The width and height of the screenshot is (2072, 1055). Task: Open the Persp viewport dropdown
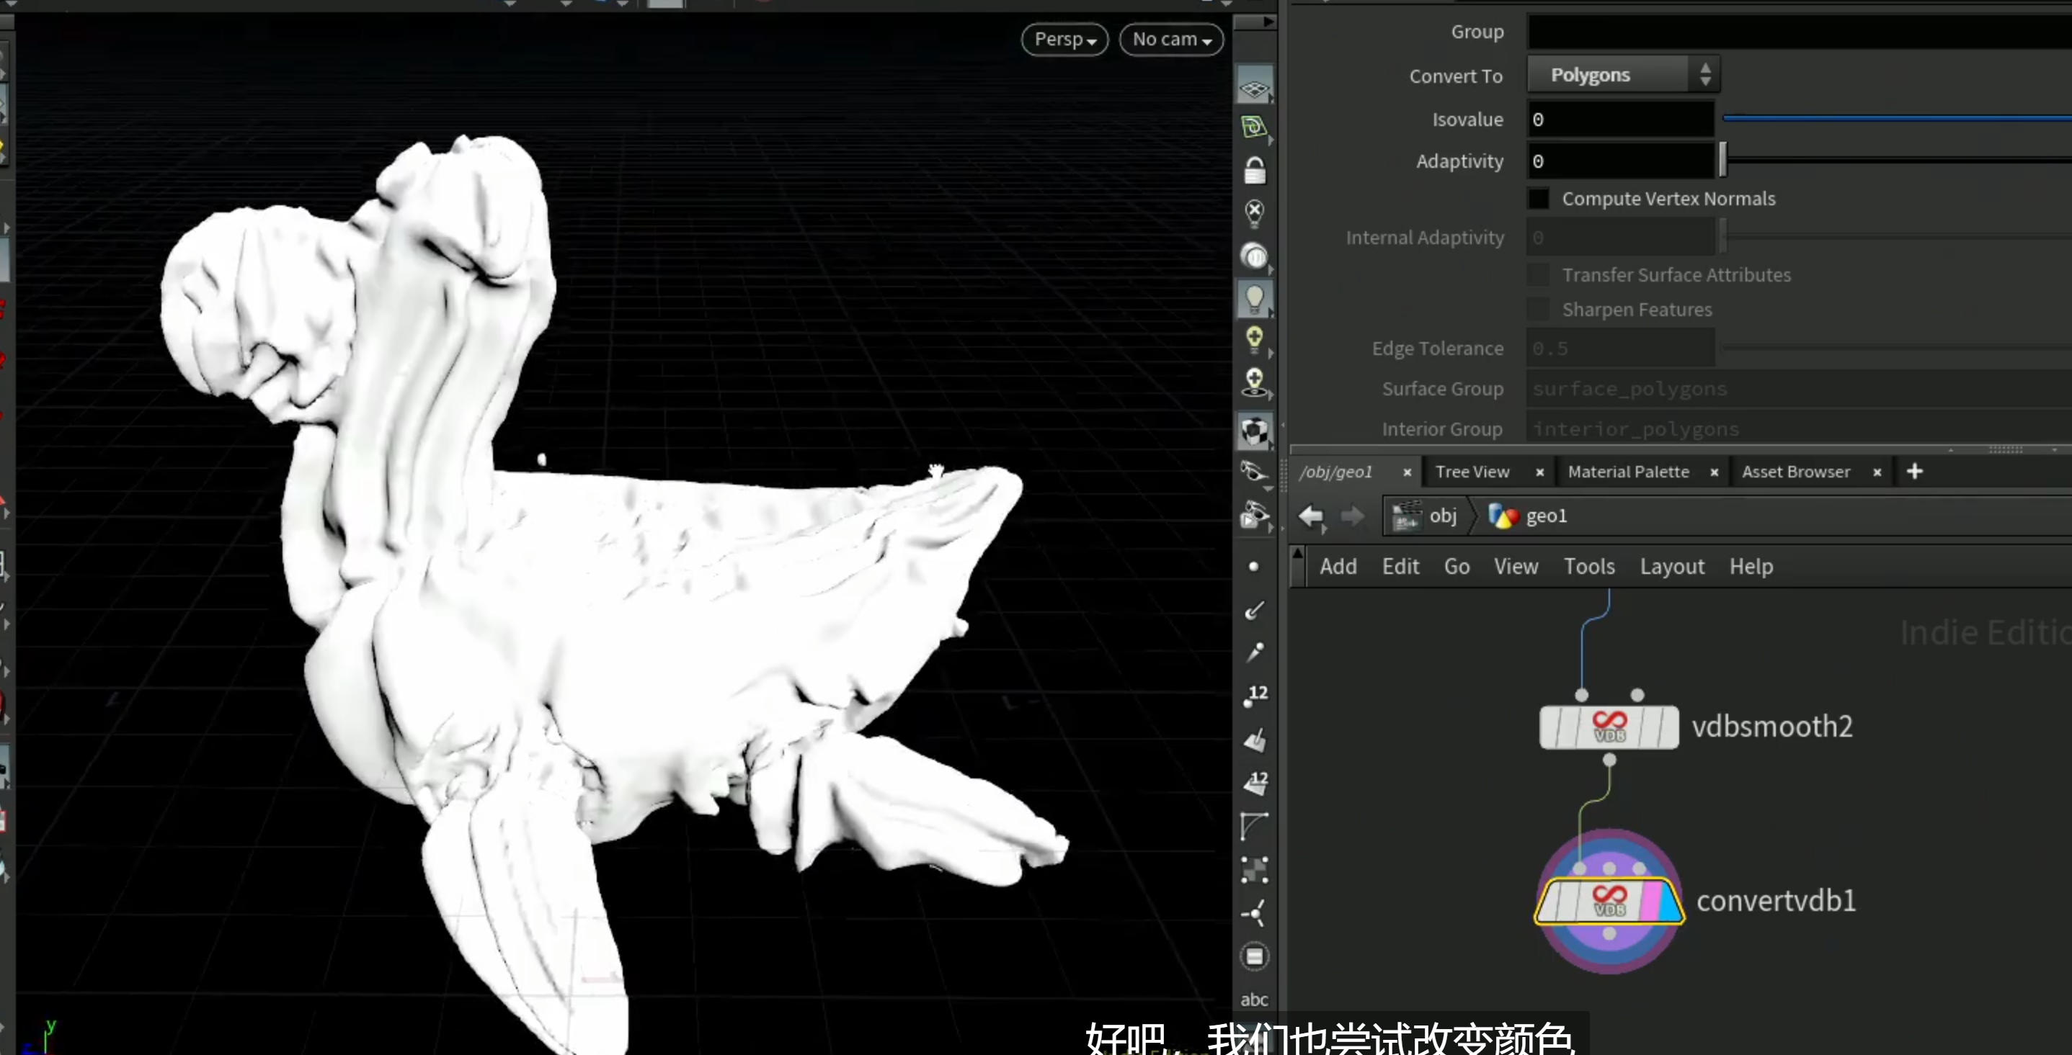[1065, 40]
